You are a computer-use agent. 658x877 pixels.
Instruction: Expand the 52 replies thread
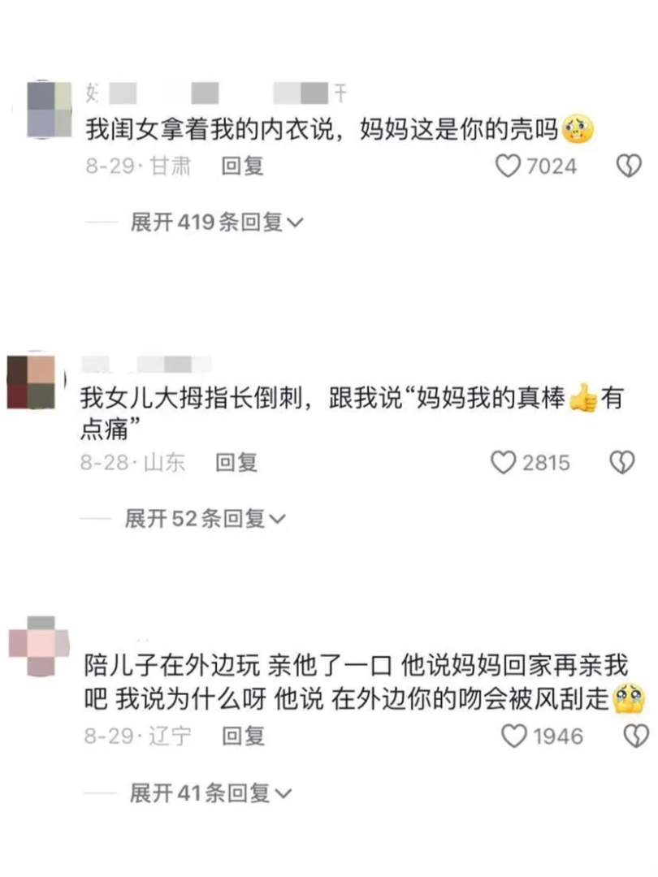click(x=205, y=518)
